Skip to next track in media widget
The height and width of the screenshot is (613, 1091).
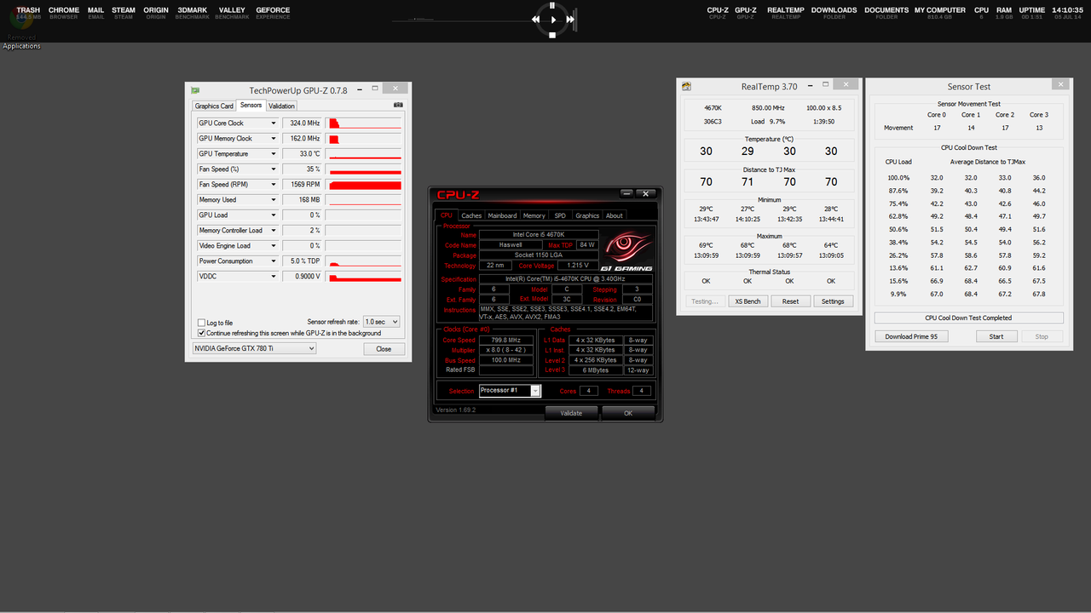point(570,19)
